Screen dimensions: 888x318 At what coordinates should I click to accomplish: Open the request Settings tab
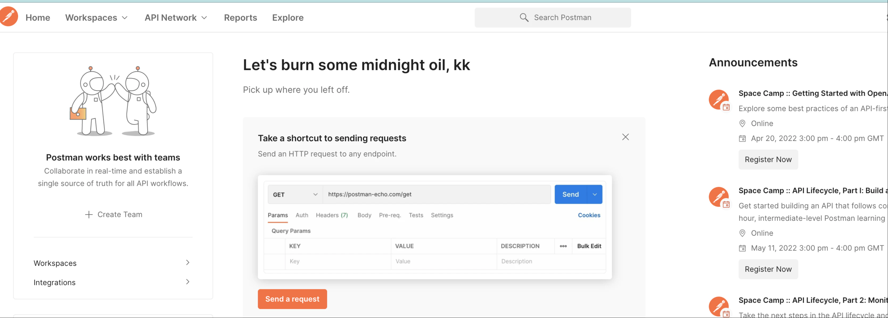(x=442, y=215)
